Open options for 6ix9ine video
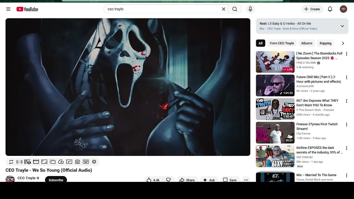The width and height of the screenshot is (354, 199). [347, 148]
